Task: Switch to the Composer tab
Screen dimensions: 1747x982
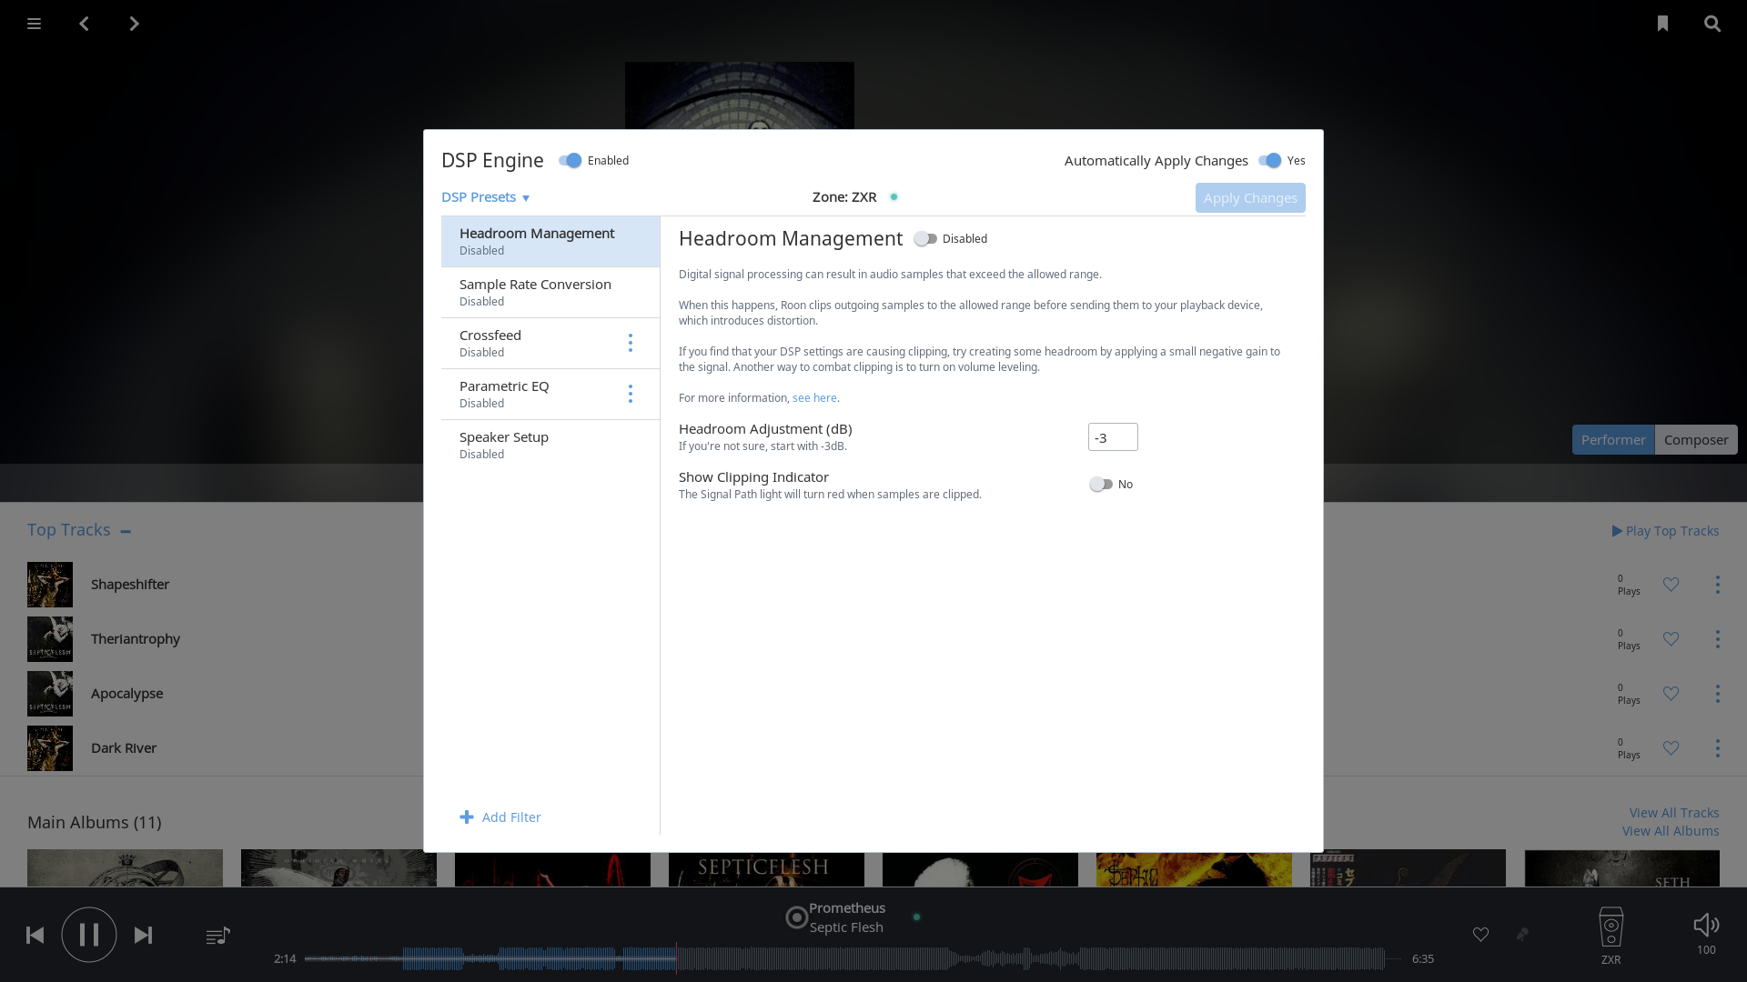Action: [x=1695, y=440]
